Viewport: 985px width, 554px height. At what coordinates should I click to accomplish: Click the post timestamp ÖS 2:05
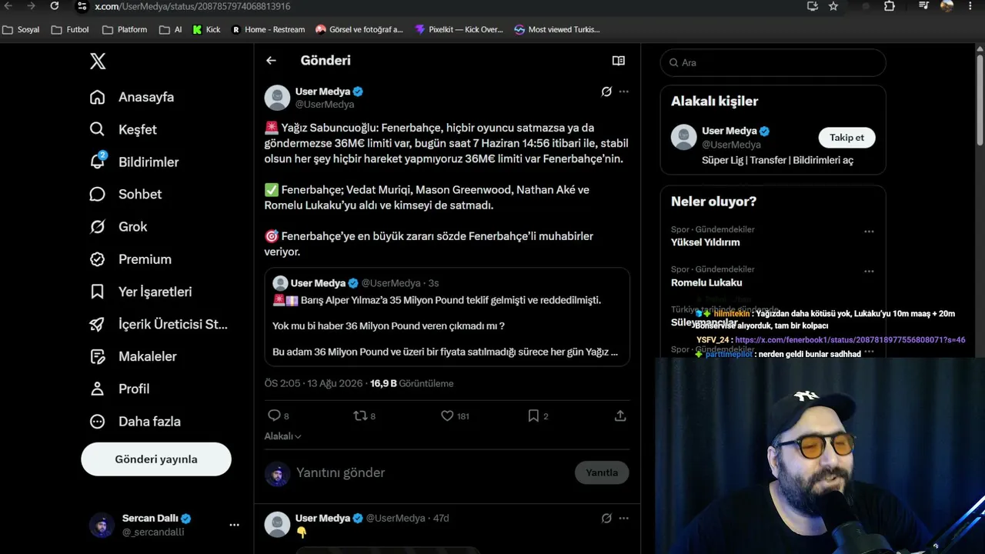click(x=282, y=383)
